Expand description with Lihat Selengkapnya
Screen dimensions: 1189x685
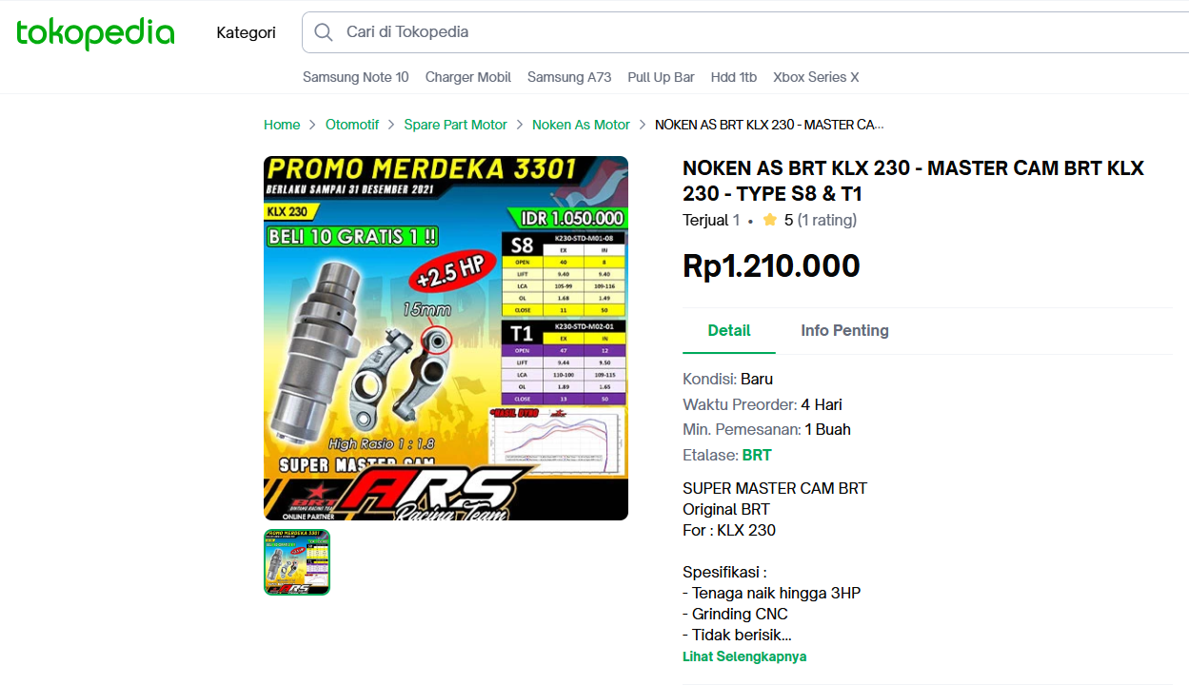coord(744,656)
